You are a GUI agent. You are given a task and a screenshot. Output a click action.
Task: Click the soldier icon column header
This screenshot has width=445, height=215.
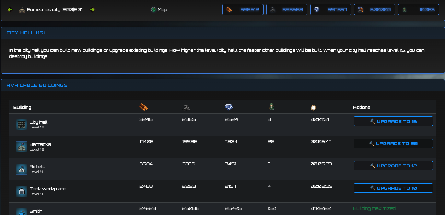271,107
